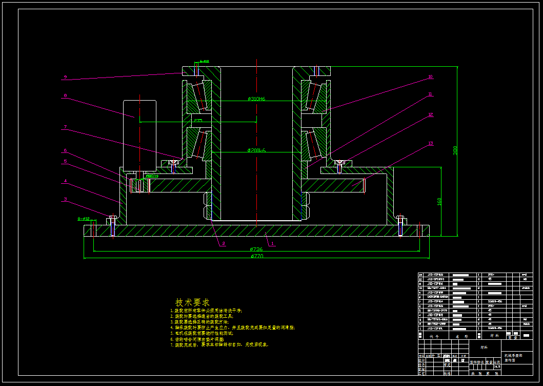Select part callout number 10
The height and width of the screenshot is (386, 543).
[430, 76]
